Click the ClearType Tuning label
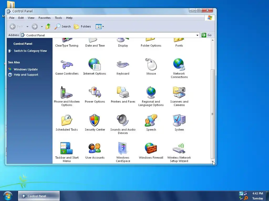This screenshot has width=269, height=201. (67, 46)
